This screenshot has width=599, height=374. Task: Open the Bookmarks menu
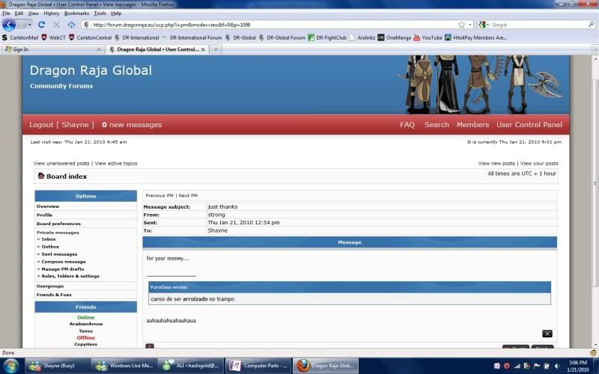click(x=76, y=13)
